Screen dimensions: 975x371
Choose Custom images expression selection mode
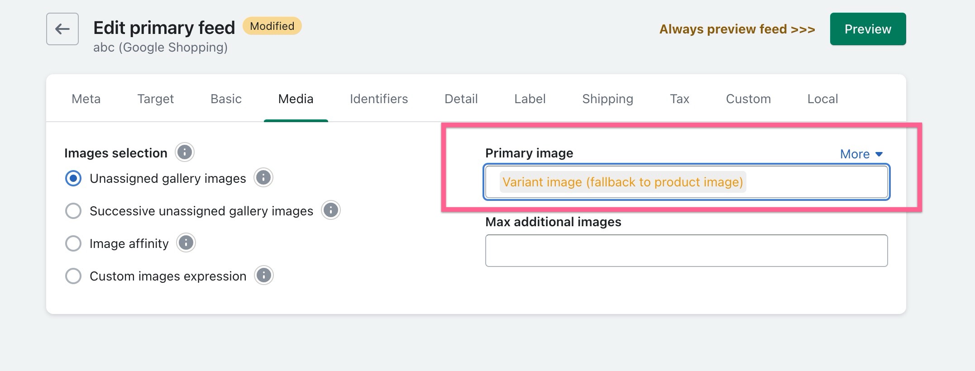pos(73,276)
